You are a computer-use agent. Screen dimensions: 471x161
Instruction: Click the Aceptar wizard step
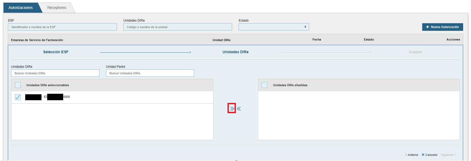[415, 52]
